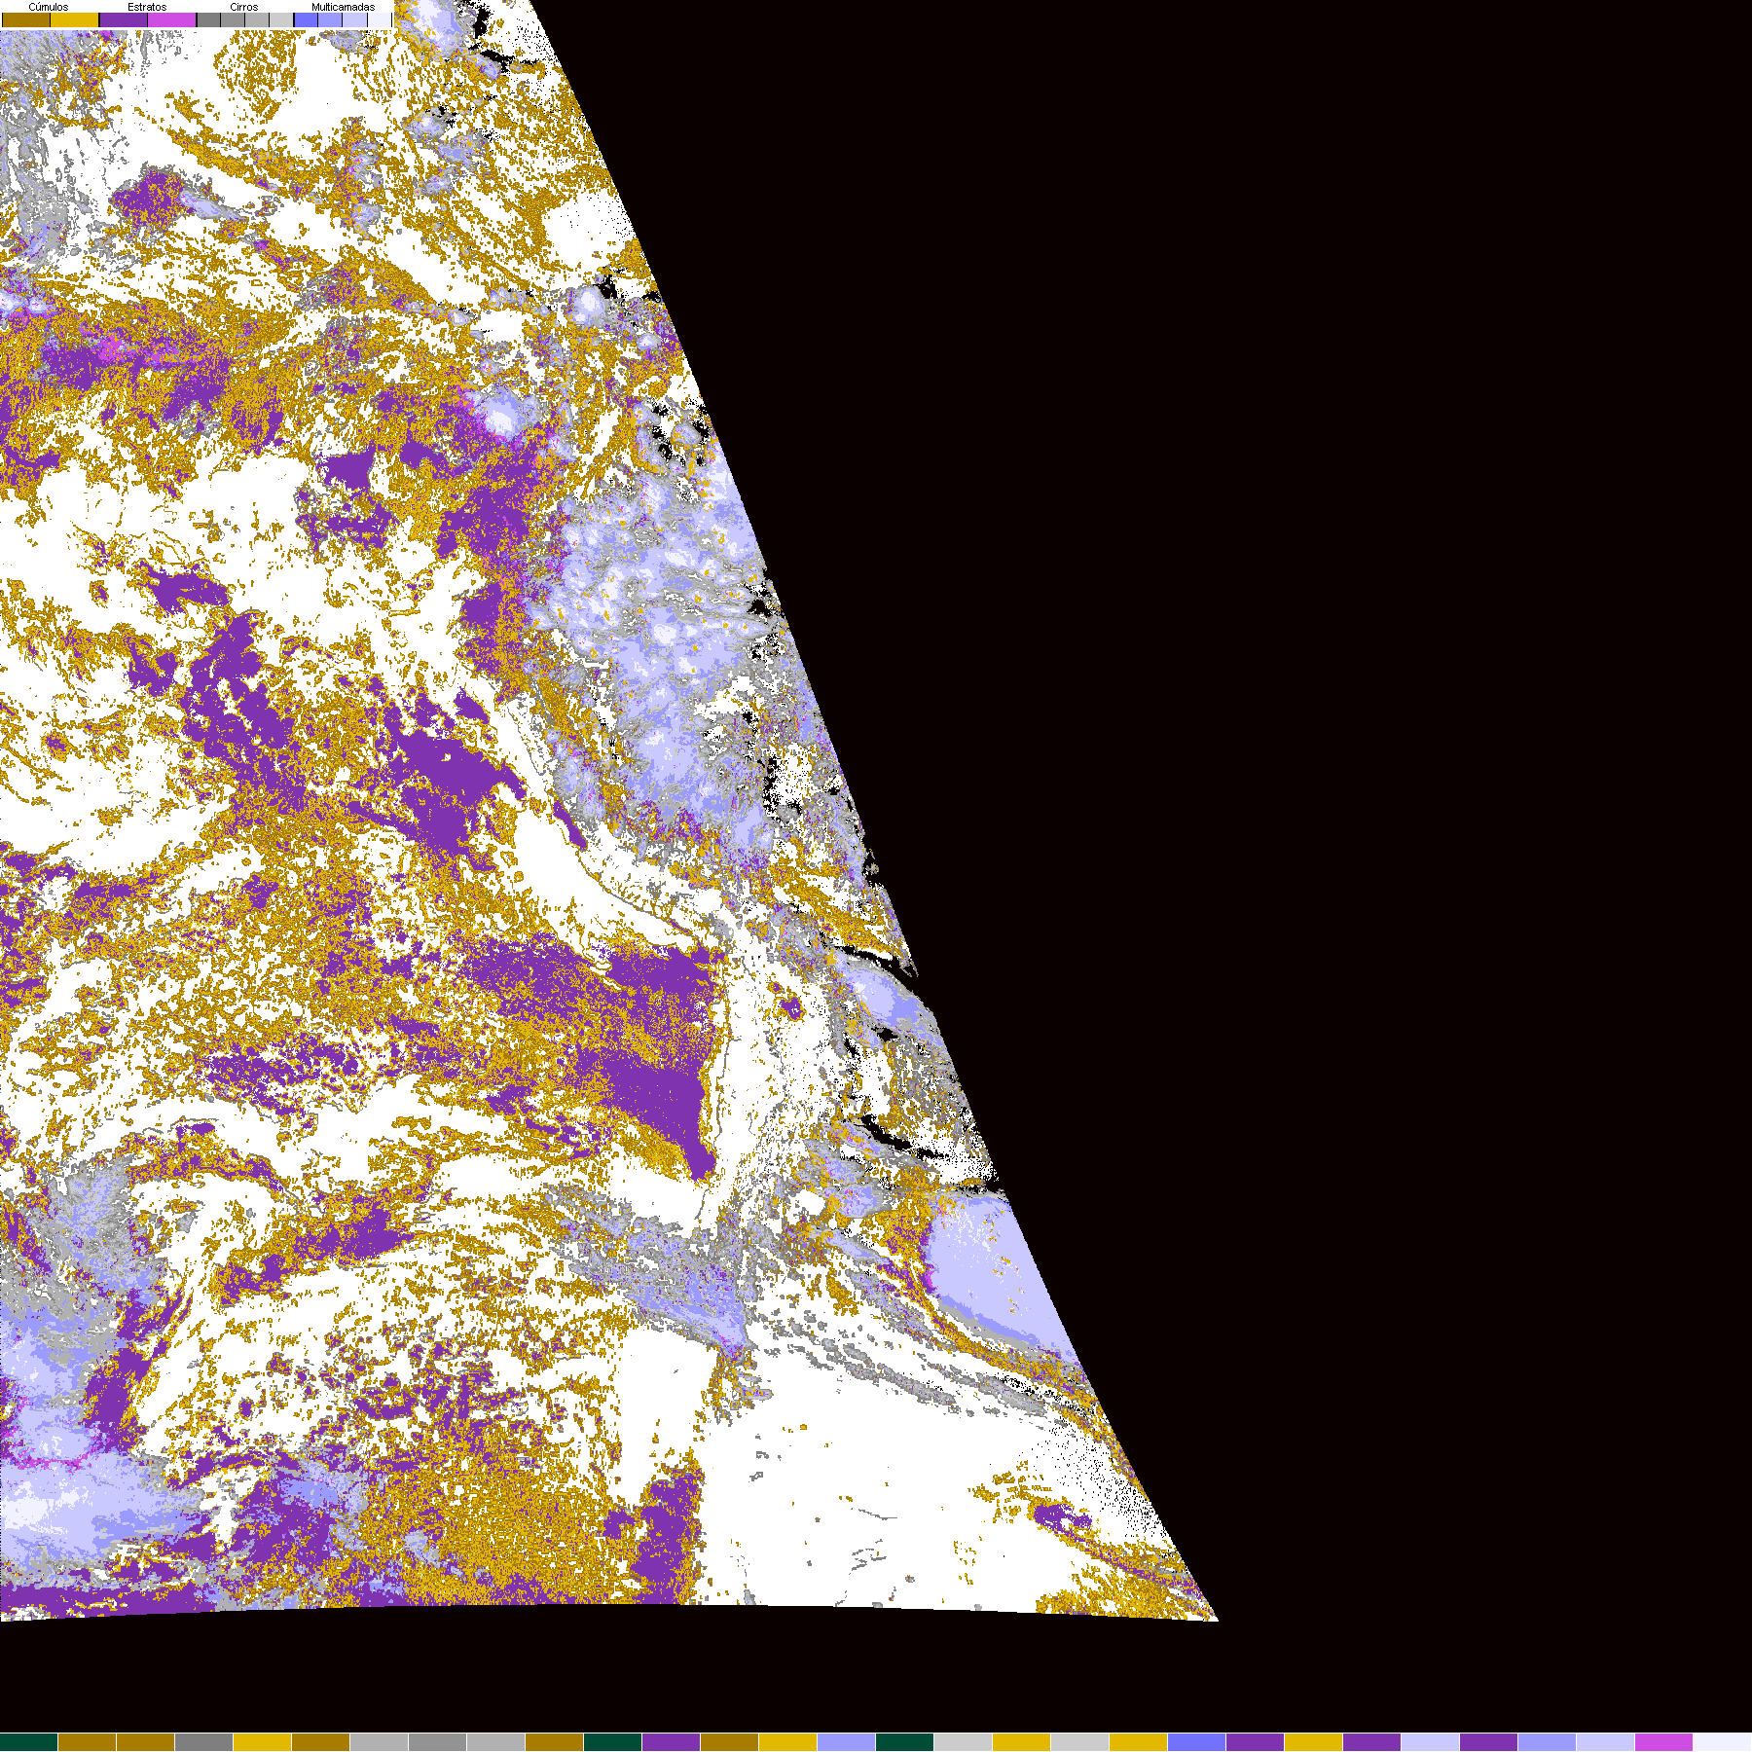This screenshot has height=1752, width=1752.
Task: Click the darkest gray Cirros legend swatch
Action: click(208, 19)
